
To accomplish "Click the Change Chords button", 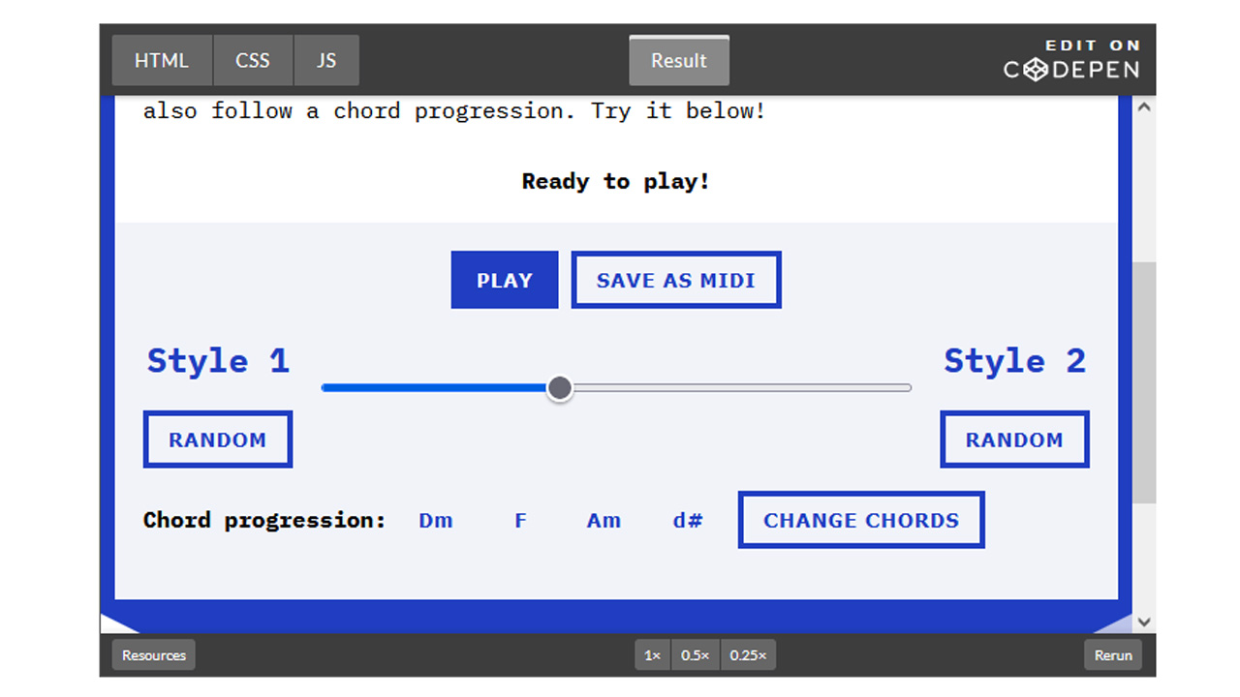I will coord(861,520).
